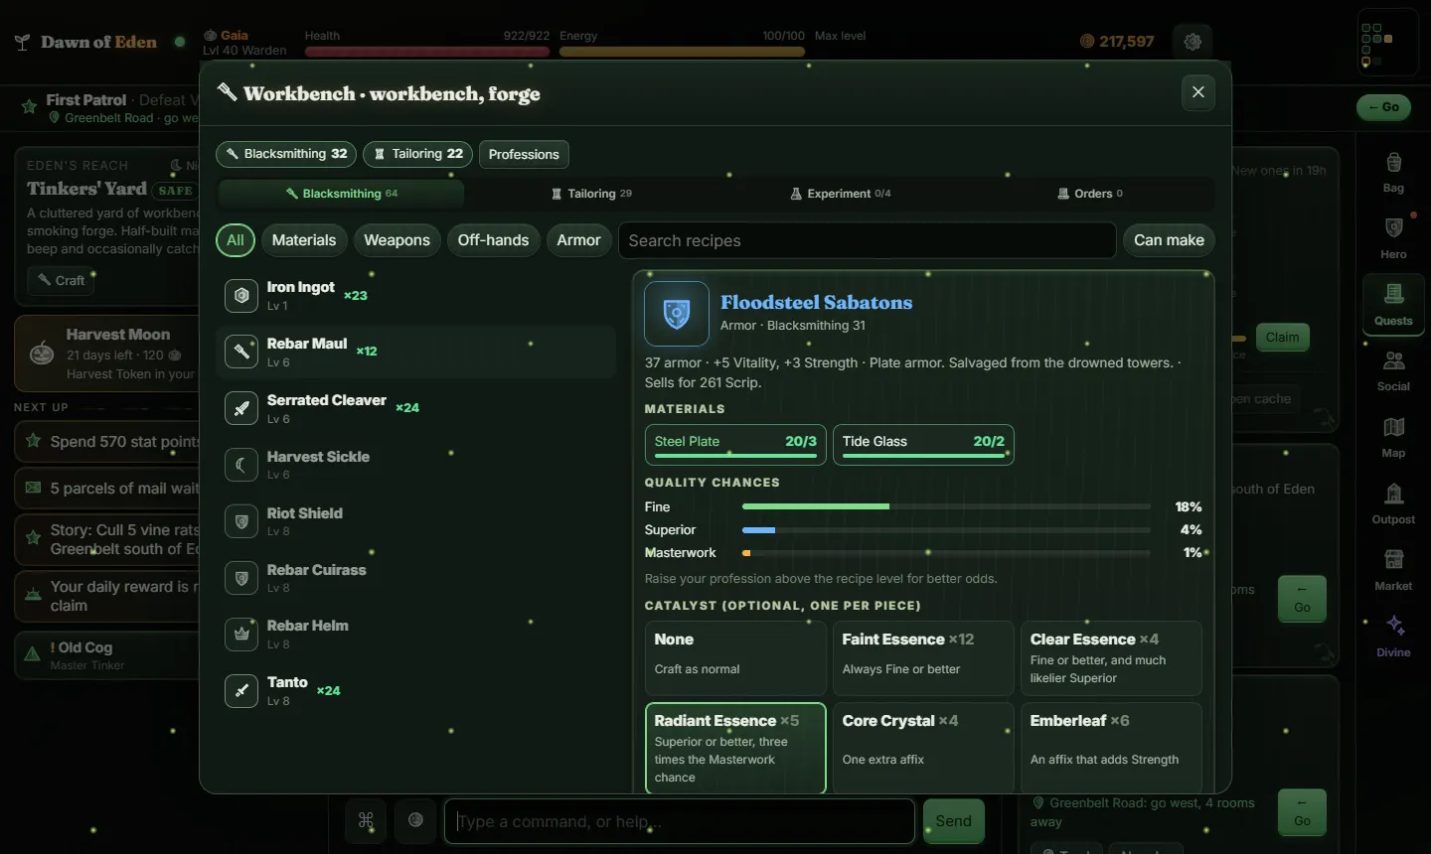Click the Serrated Cleaver recipe icon
The image size is (1431, 854).
tap(241, 408)
